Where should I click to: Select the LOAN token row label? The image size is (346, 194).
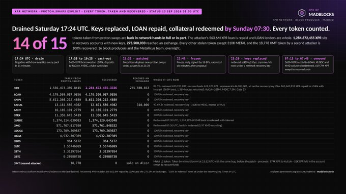(x=18, y=95)
